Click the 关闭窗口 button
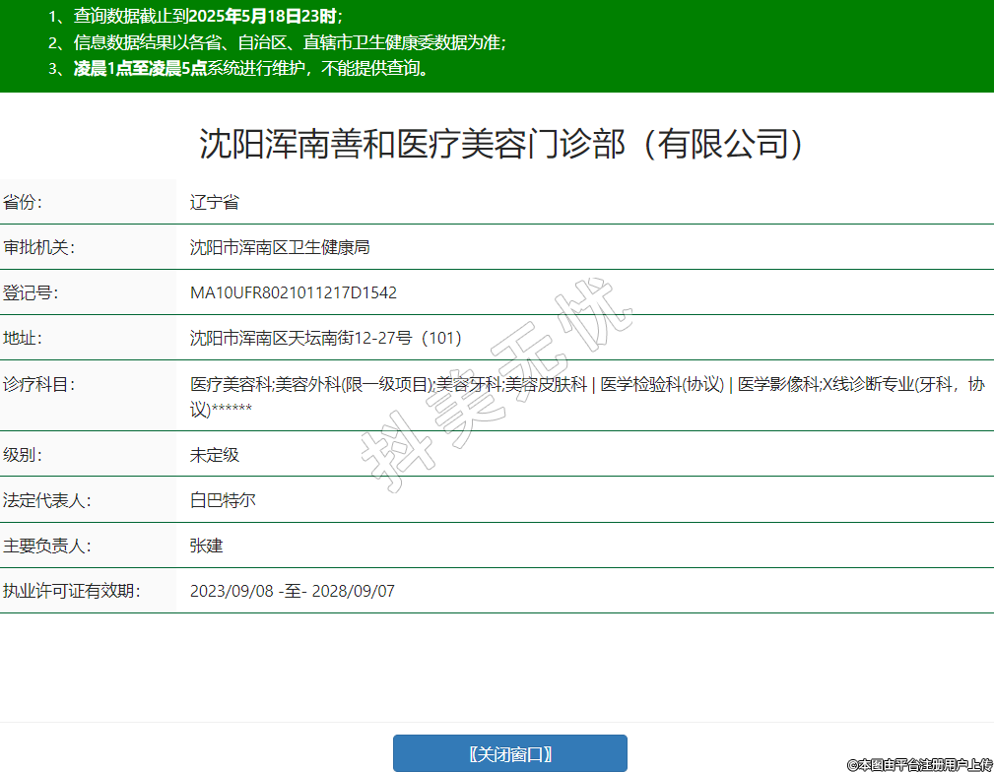The height and width of the screenshot is (772, 994). [x=509, y=754]
